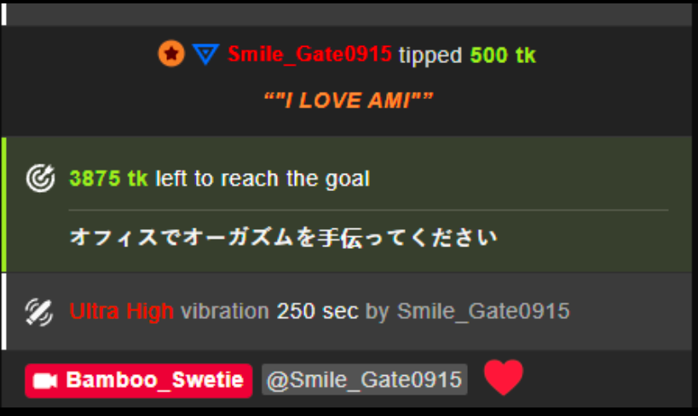Open Smile_Gate0915 profile from tip message
The image size is (698, 416).
tap(310, 55)
